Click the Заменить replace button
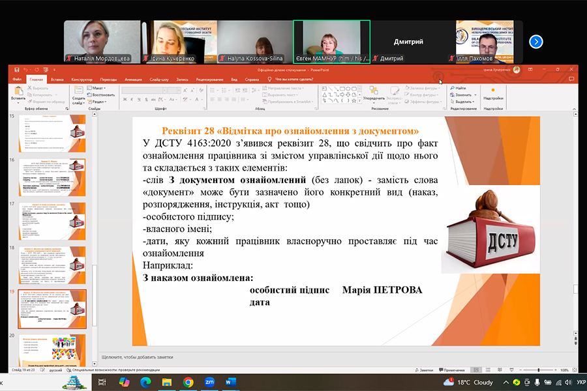The image size is (587, 391). point(464,94)
